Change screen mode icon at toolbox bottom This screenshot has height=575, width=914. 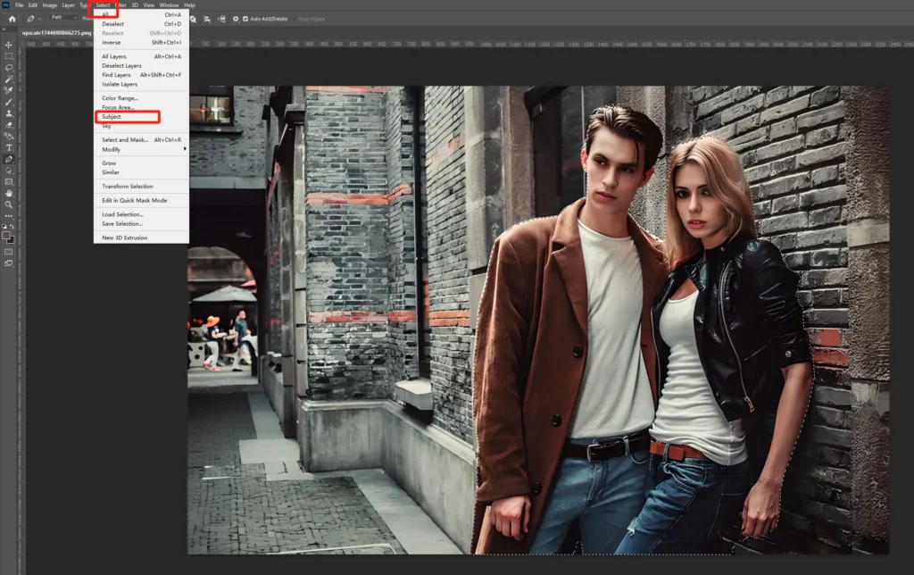coord(9,263)
